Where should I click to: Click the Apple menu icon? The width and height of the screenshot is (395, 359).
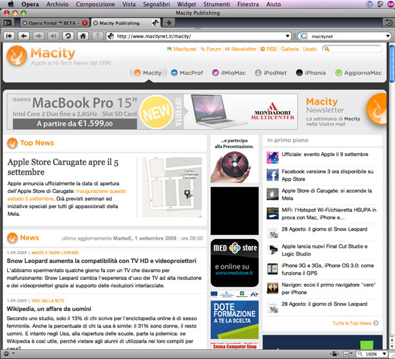11,4
